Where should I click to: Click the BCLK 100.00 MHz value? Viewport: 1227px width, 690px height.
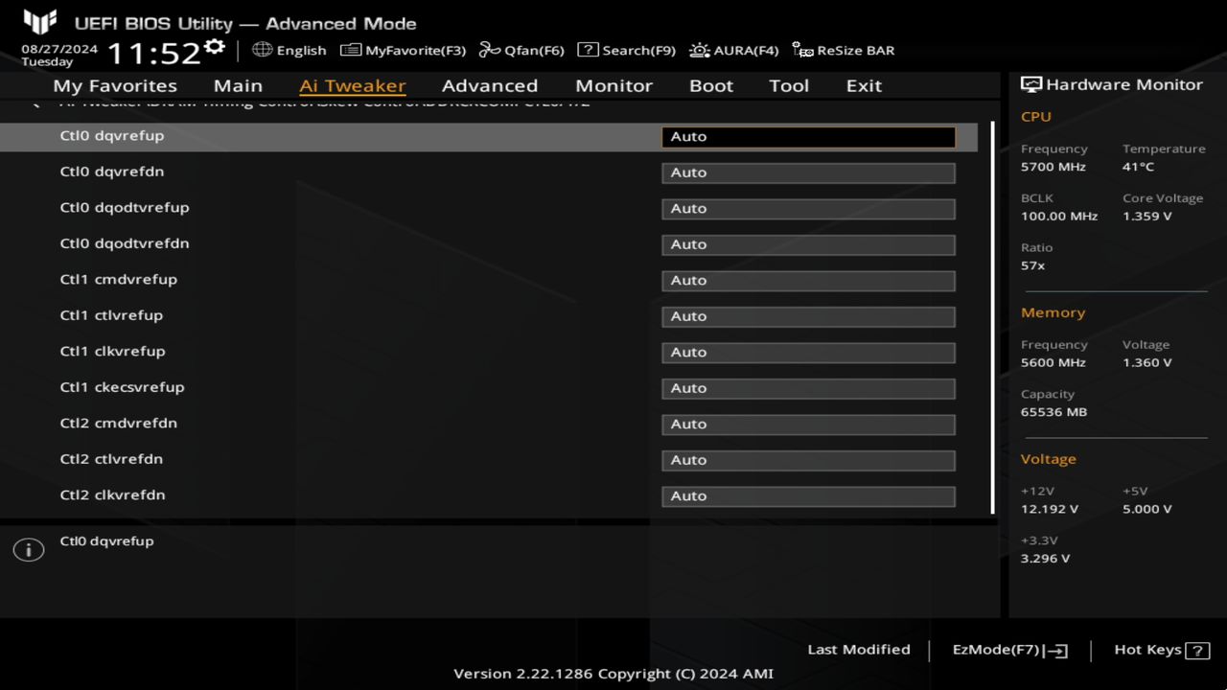pos(1059,217)
